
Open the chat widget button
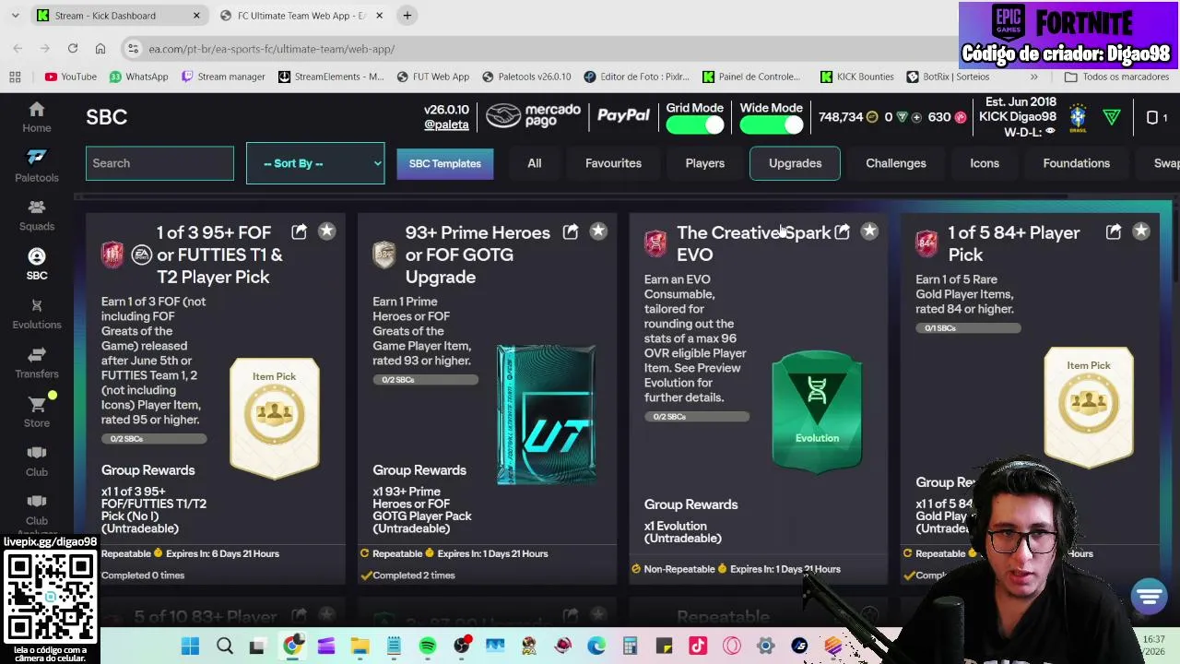click(x=1149, y=597)
